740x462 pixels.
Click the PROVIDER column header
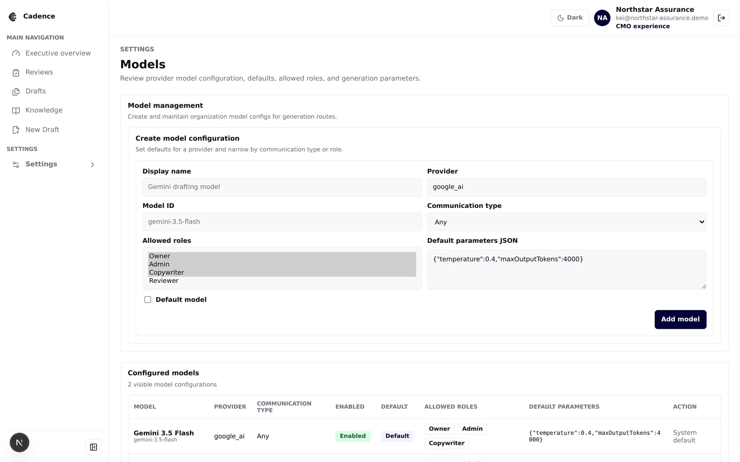point(230,407)
